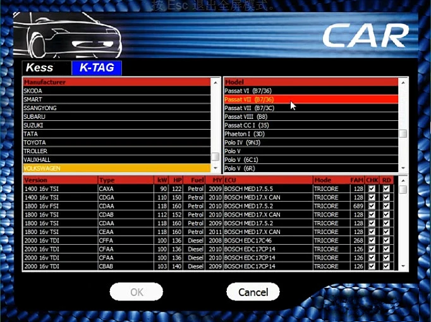431x322 pixels.
Task: Click the Model list header
Action: click(x=311, y=82)
